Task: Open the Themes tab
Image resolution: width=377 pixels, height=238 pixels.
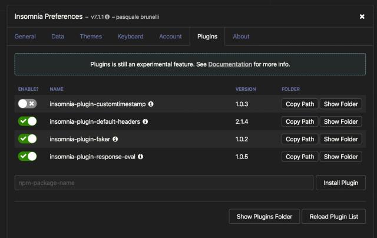Action: point(91,37)
